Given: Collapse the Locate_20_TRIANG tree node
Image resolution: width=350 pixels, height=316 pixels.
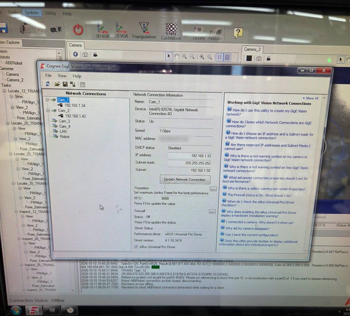Looking at the screenshot, I should coord(7,123).
